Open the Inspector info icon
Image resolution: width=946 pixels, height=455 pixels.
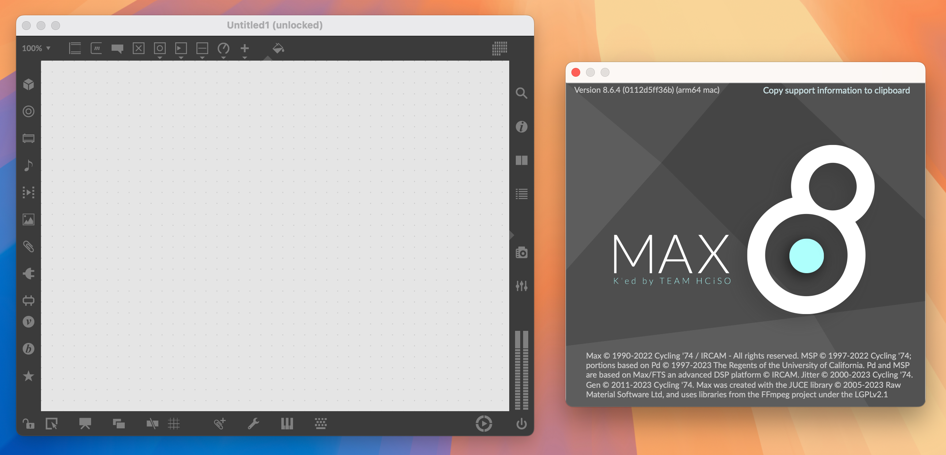pyautogui.click(x=522, y=127)
